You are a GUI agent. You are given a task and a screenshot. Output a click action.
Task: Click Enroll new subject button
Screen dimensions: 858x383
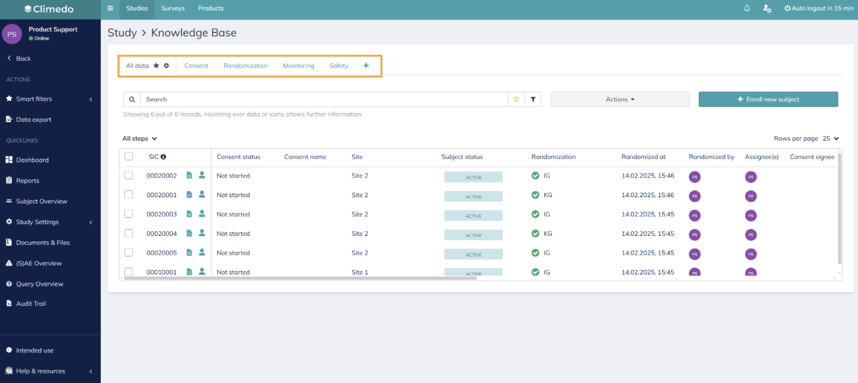pyautogui.click(x=768, y=99)
